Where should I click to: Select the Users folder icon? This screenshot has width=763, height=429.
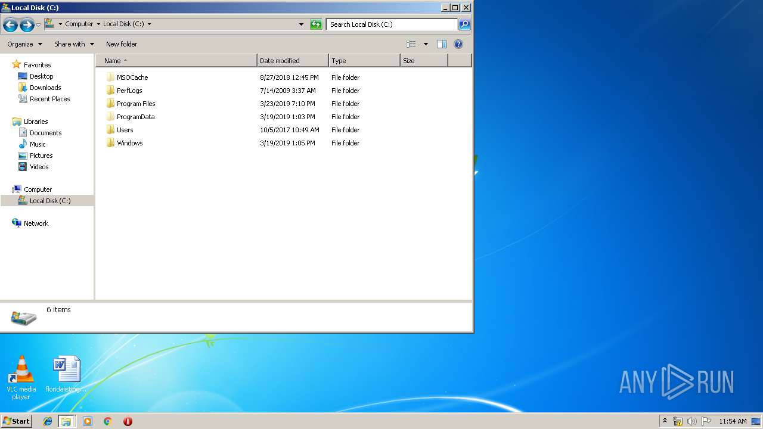pos(110,130)
